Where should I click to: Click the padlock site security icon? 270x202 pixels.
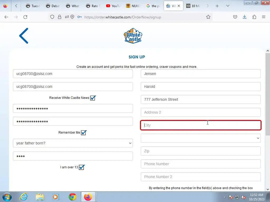[x=60, y=17]
